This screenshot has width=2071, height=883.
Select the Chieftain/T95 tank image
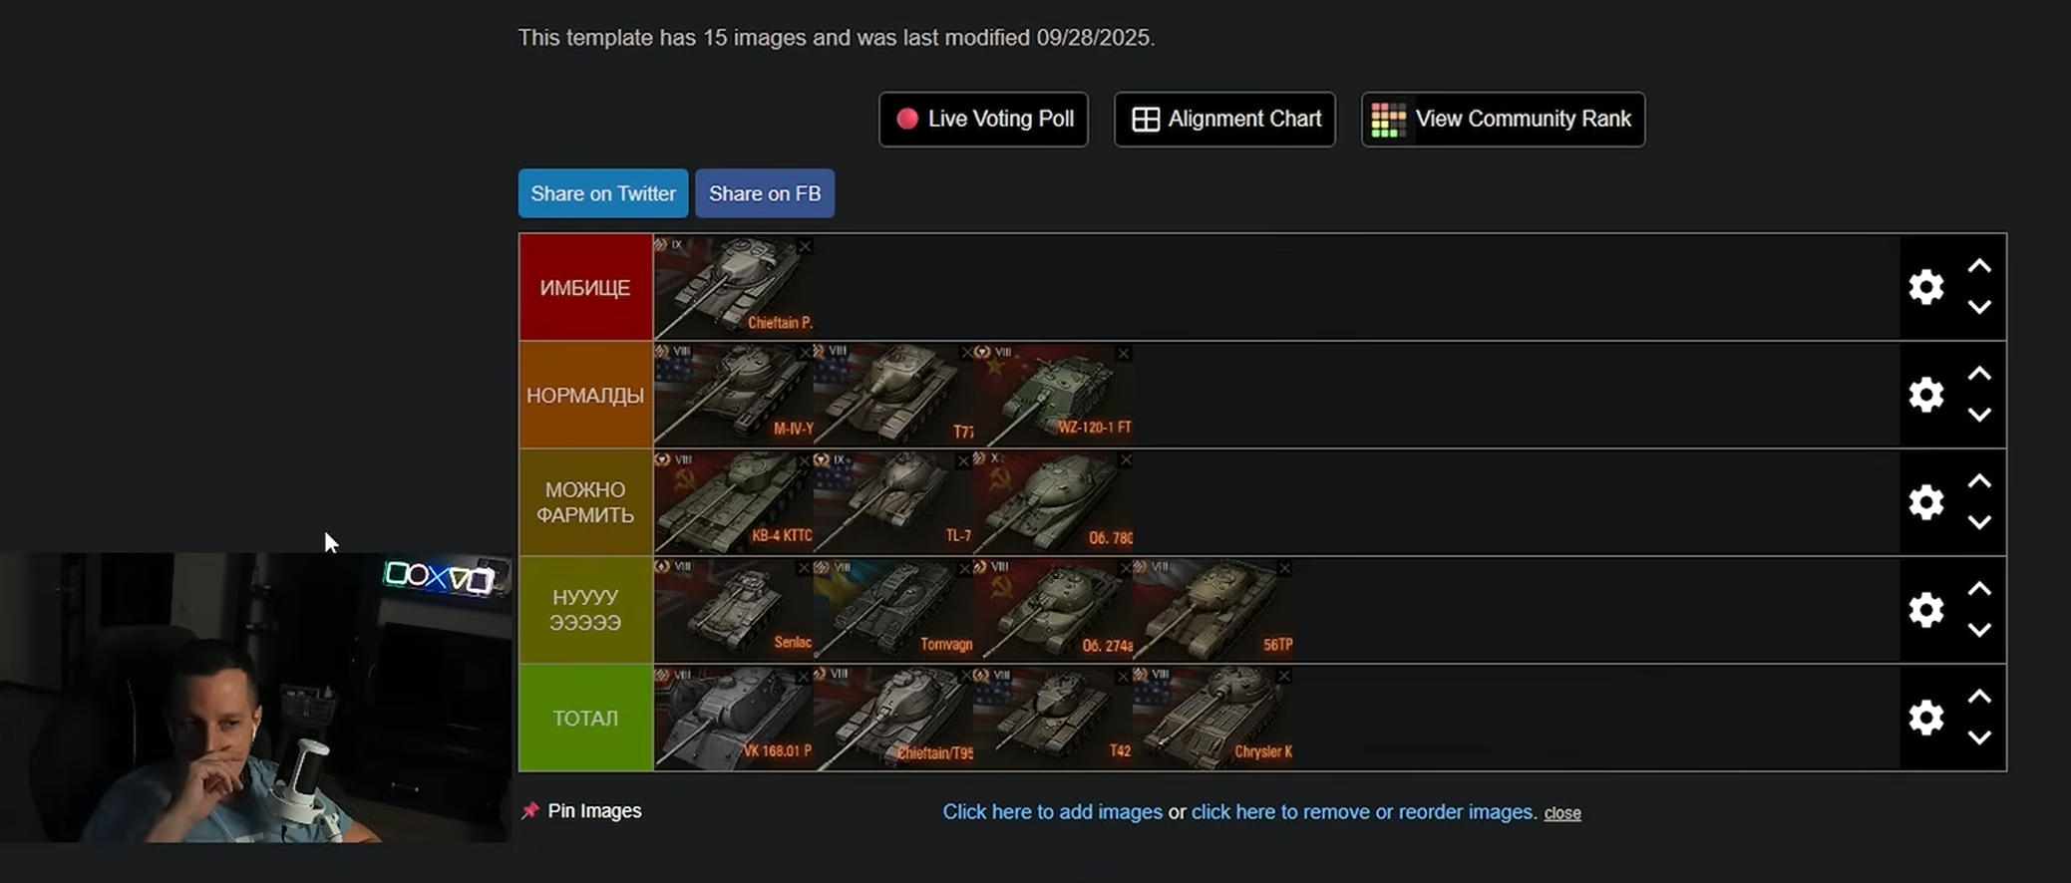(893, 718)
